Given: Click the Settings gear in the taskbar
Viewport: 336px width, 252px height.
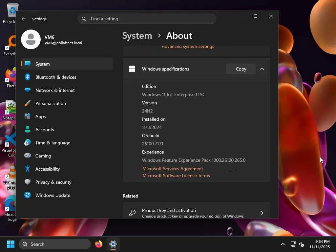Looking at the screenshot, I should tap(113, 244).
